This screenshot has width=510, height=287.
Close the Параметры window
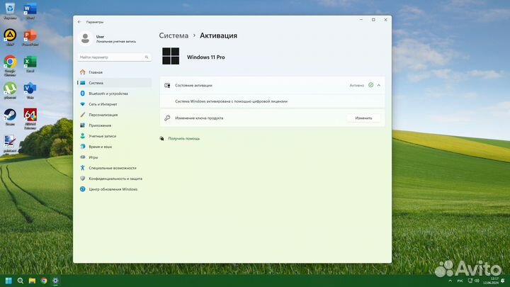click(385, 20)
